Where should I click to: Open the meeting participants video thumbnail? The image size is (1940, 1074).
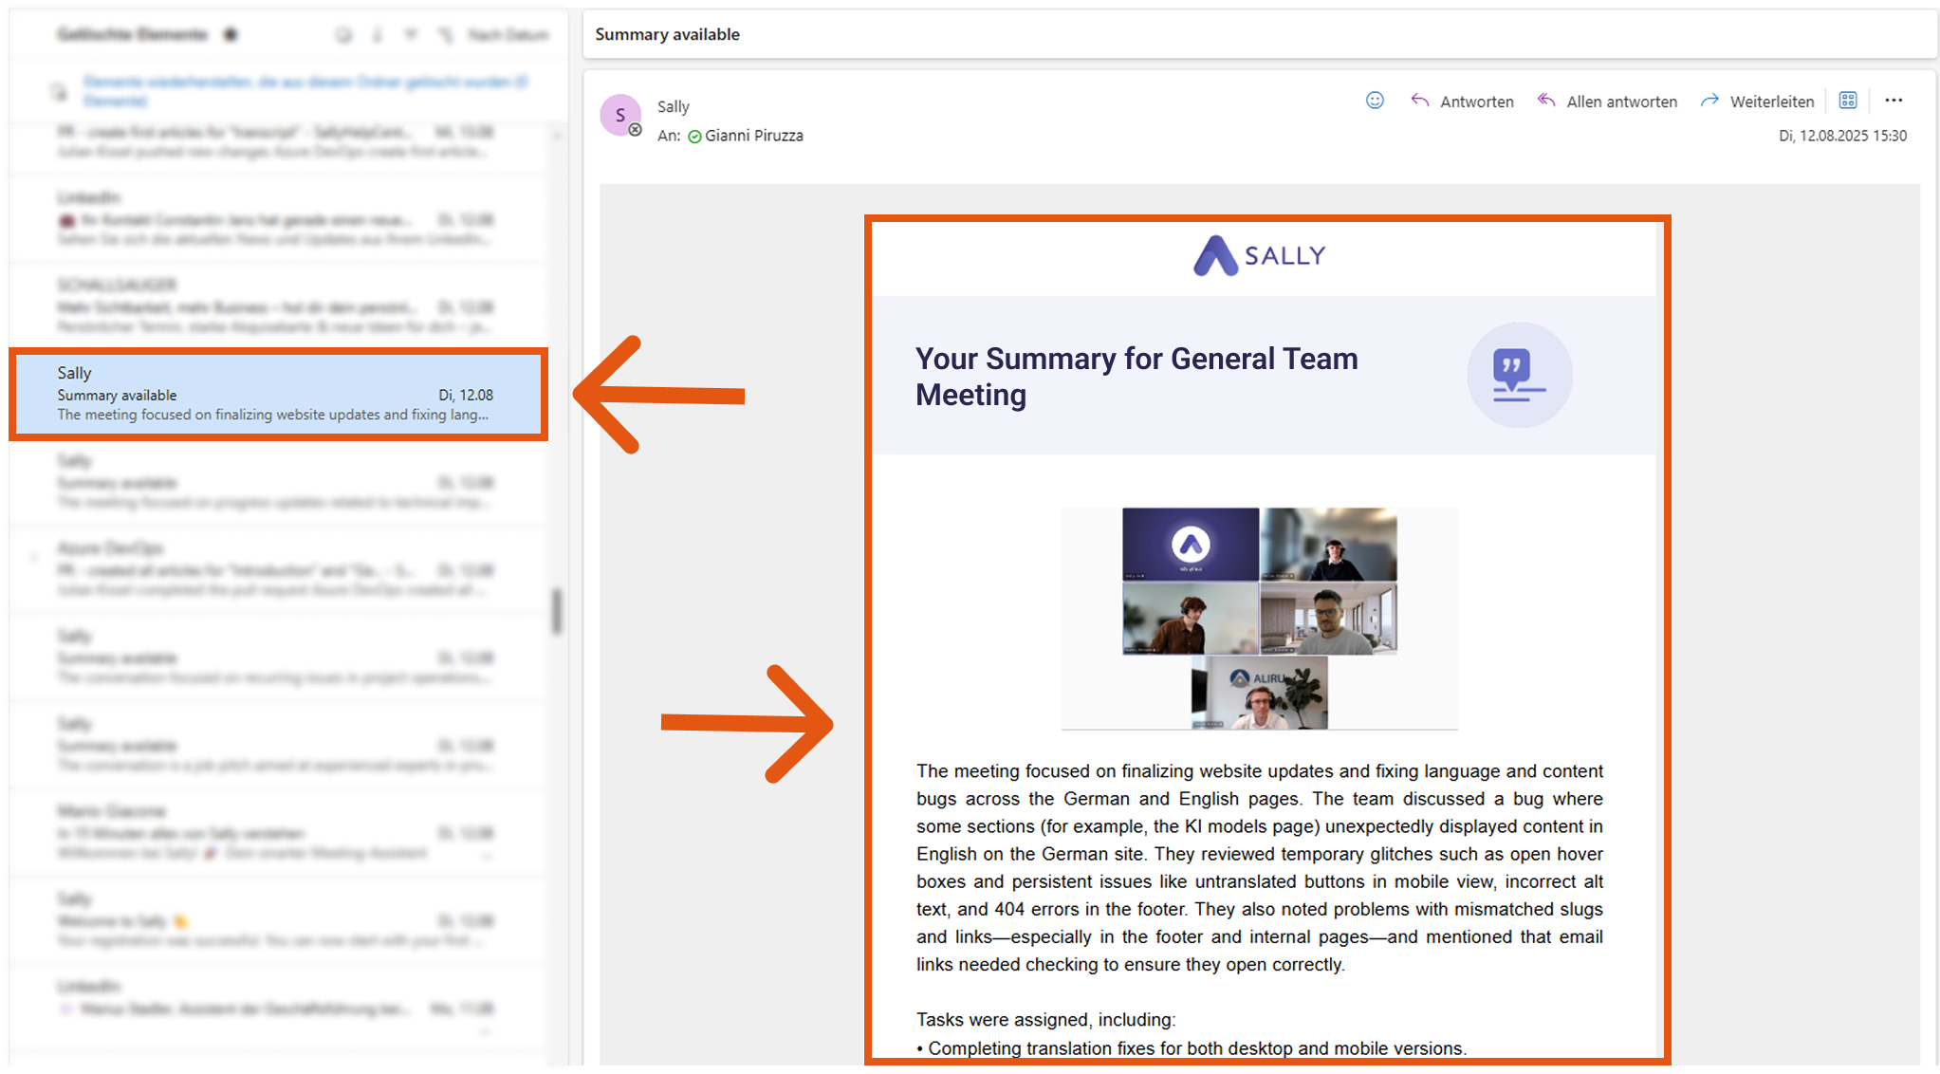1259,618
